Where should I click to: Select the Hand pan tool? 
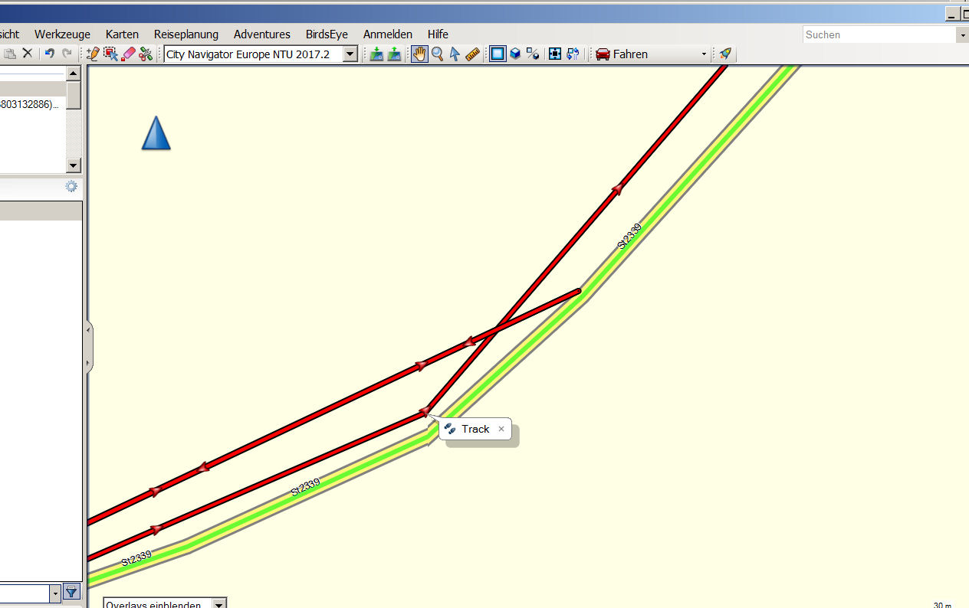pyautogui.click(x=419, y=54)
